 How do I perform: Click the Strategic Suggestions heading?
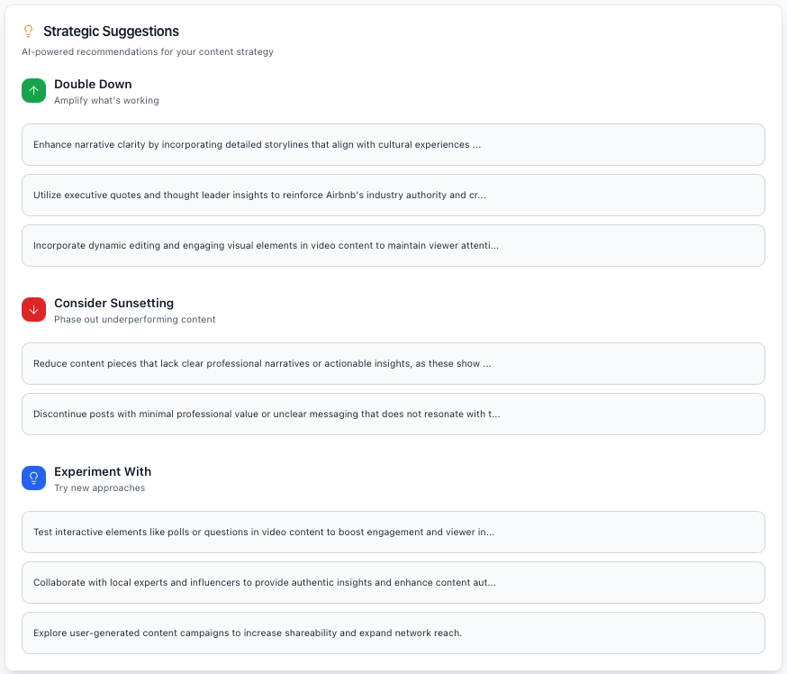point(111,32)
